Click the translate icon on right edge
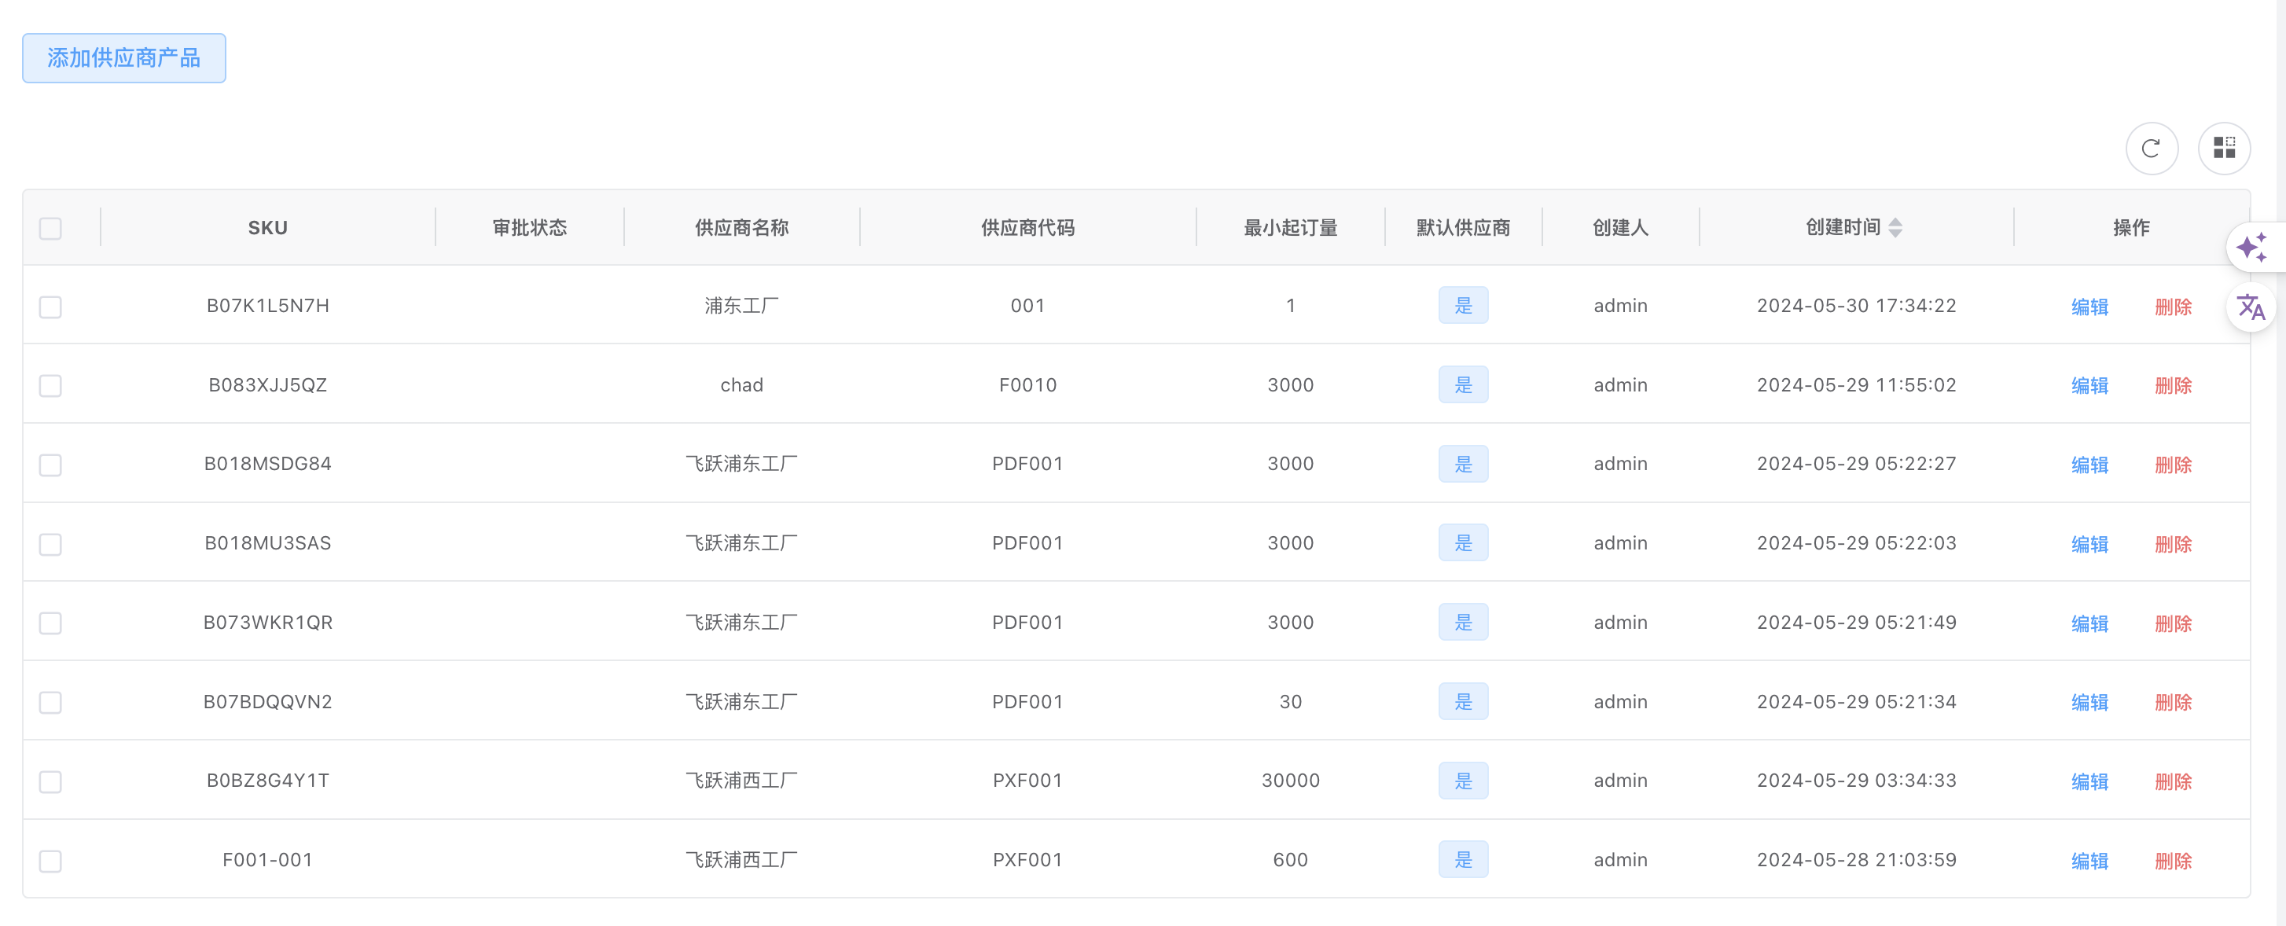This screenshot has width=2286, height=926. coord(2251,308)
